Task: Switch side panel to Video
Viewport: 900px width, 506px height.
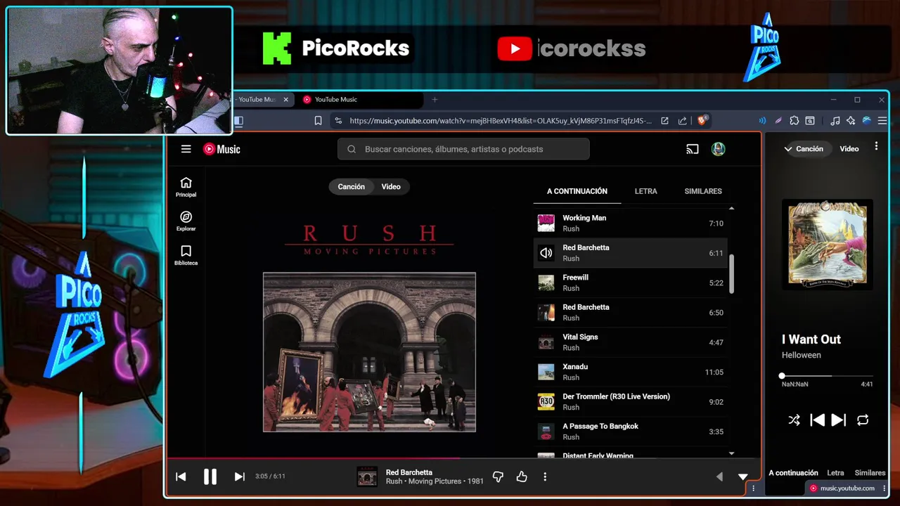Action: [x=849, y=149]
